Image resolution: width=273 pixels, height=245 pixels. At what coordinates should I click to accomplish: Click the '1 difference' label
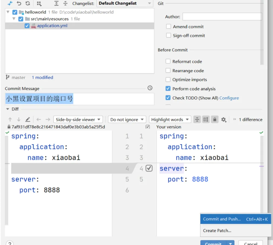coord(251,120)
